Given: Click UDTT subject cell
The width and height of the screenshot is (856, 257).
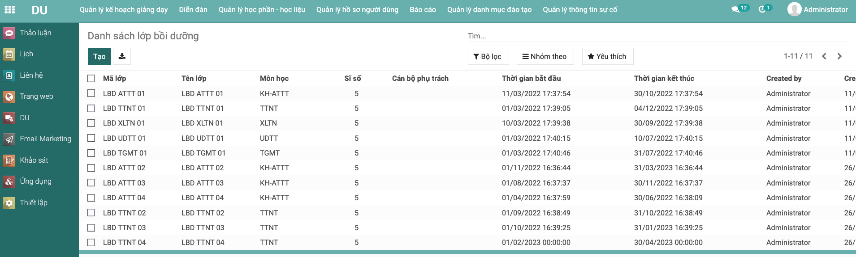Looking at the screenshot, I should 269,138.
